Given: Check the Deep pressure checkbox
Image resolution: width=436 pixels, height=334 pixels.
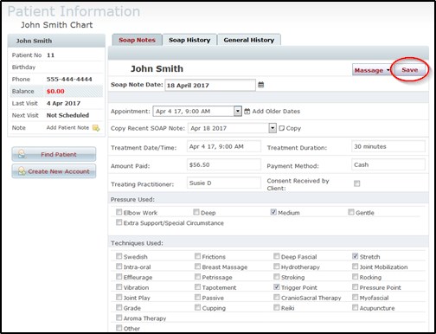Looking at the screenshot, I should point(196,212).
